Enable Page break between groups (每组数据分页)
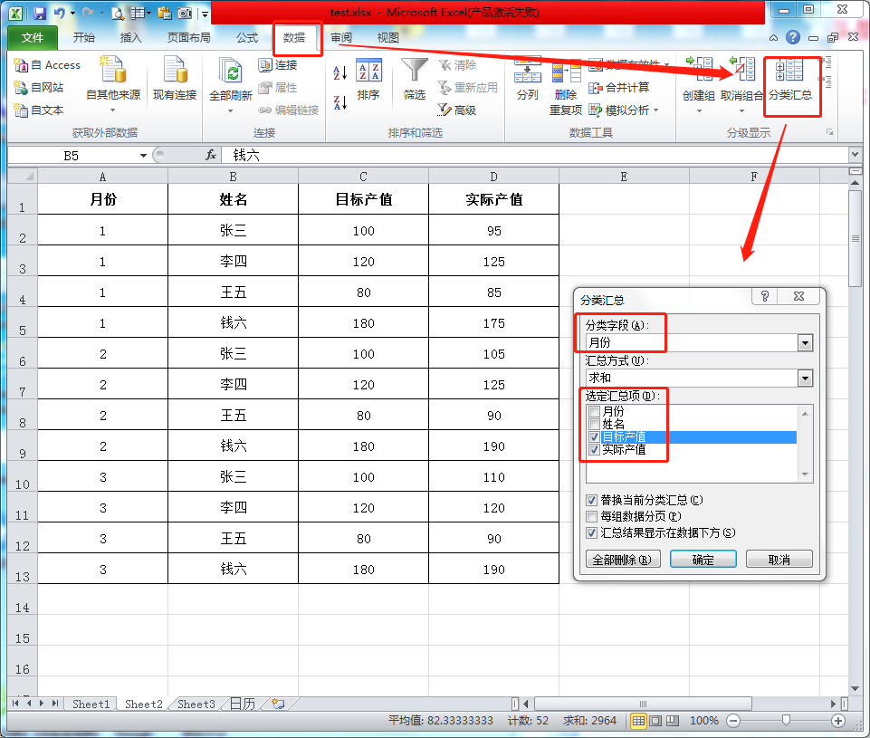 [591, 516]
